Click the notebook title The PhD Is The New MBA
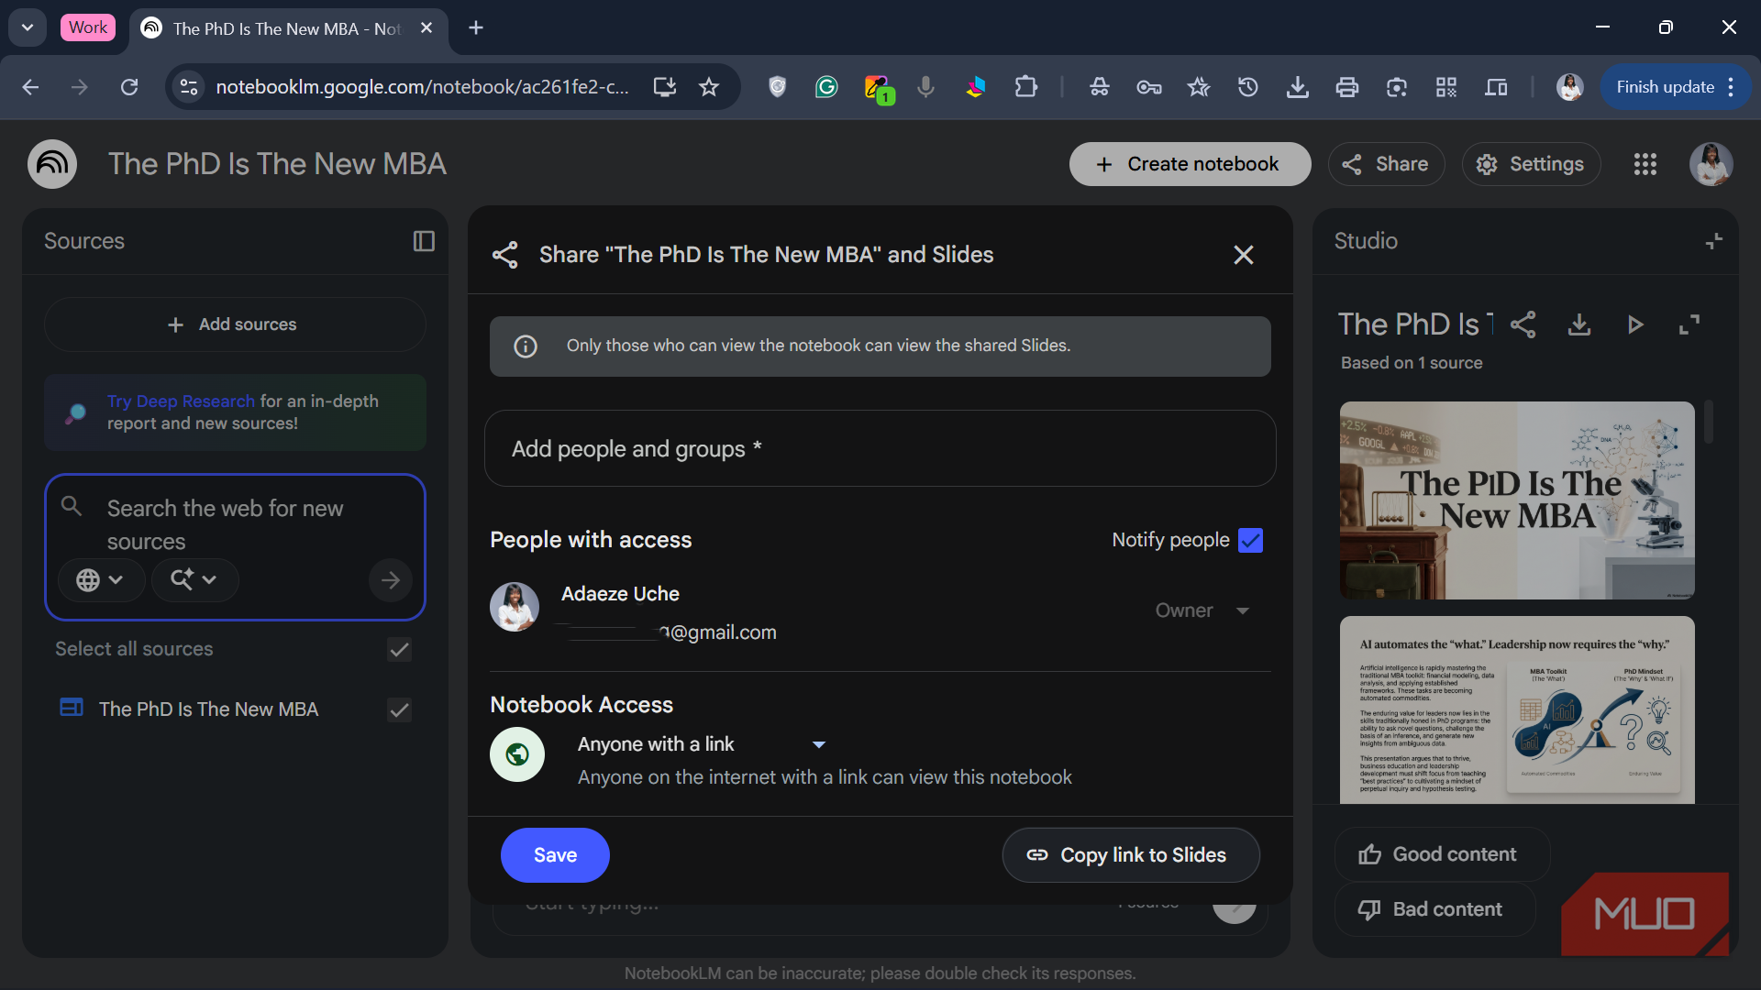The width and height of the screenshot is (1761, 990). [x=277, y=164]
